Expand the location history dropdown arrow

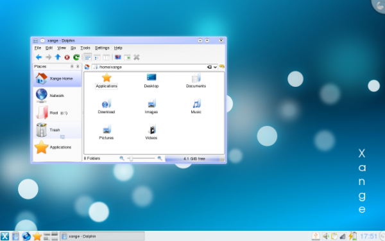click(215, 67)
